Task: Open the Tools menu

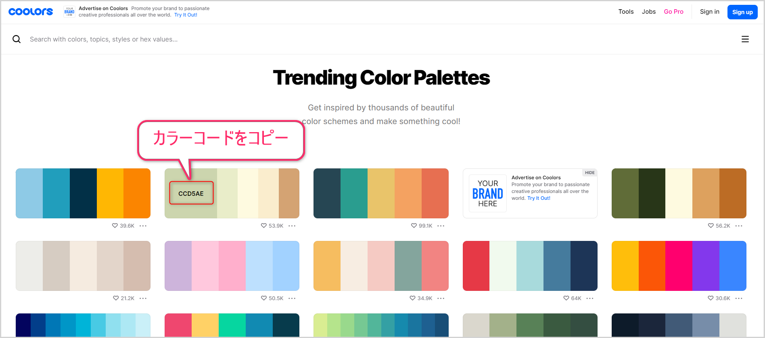Action: pyautogui.click(x=626, y=12)
